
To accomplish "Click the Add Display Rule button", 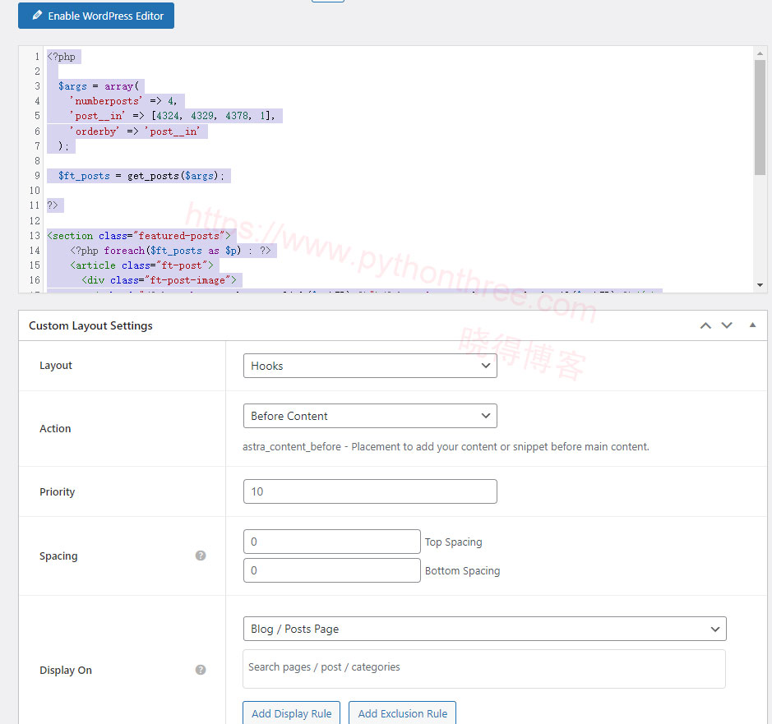I will click(x=292, y=712).
